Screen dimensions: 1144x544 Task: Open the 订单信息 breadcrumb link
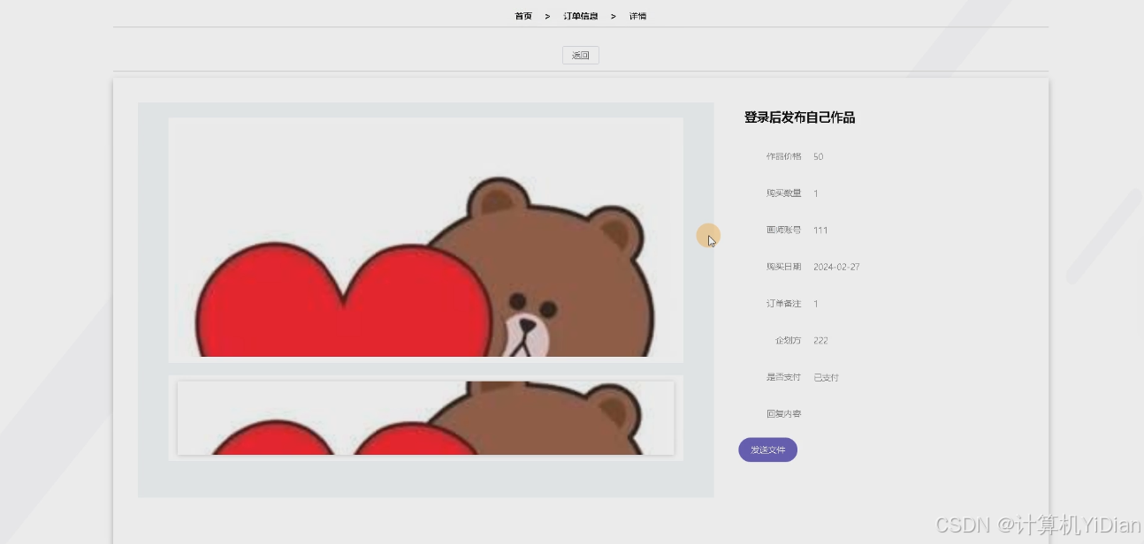pyautogui.click(x=580, y=16)
